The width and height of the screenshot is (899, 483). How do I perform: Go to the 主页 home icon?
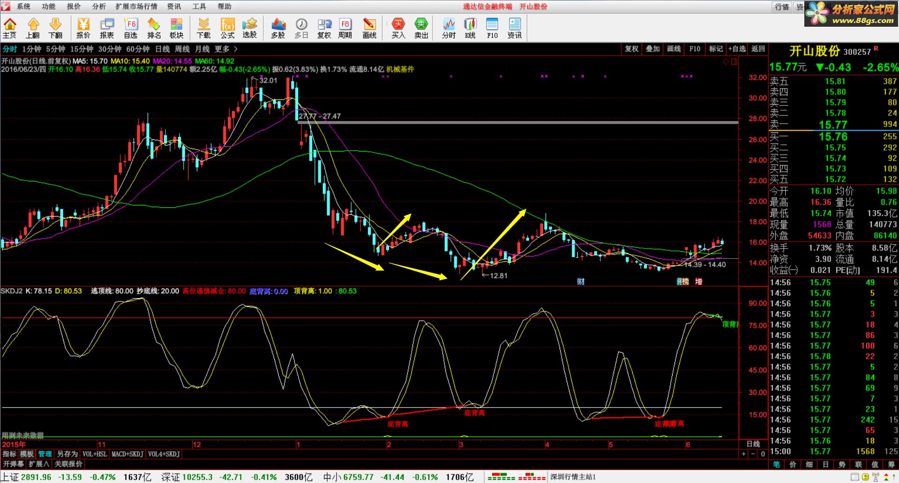[10, 28]
